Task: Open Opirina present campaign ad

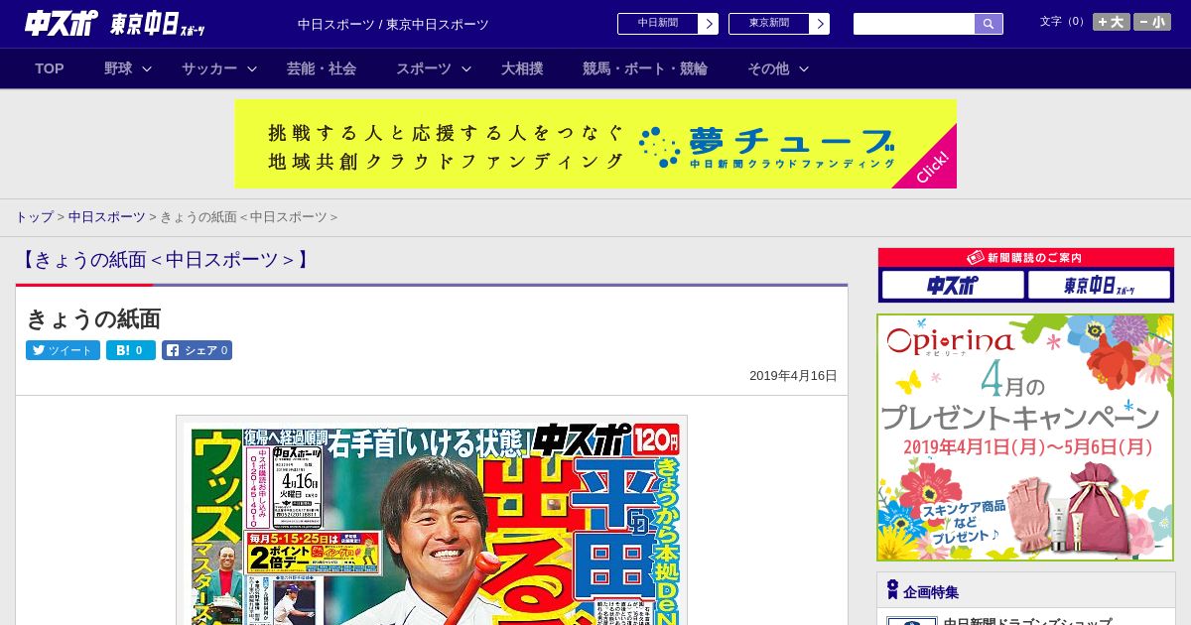Action: 1025,437
